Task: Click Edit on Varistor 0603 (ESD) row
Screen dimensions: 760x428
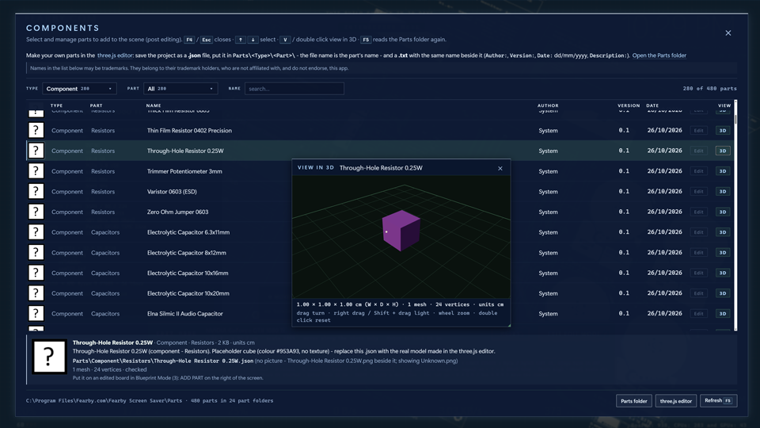Action: 698,192
